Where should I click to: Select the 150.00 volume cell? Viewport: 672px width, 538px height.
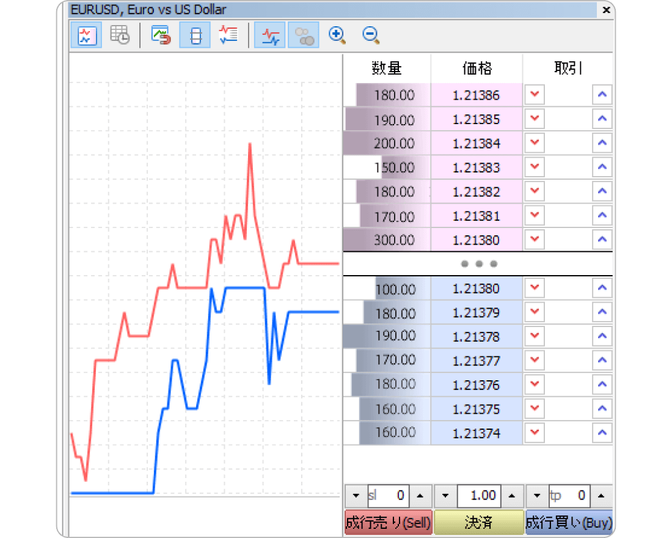(387, 167)
